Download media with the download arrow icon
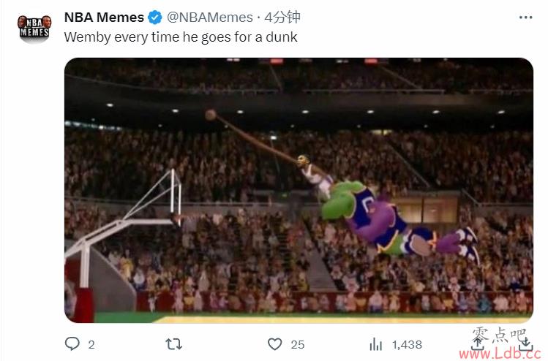This screenshot has width=548, height=361. 525,344
